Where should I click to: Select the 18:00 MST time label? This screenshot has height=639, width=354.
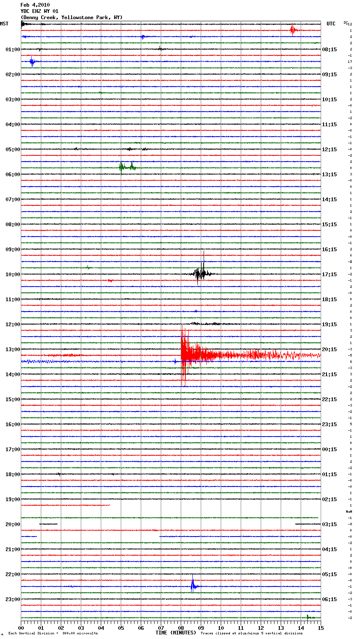(x=13, y=474)
